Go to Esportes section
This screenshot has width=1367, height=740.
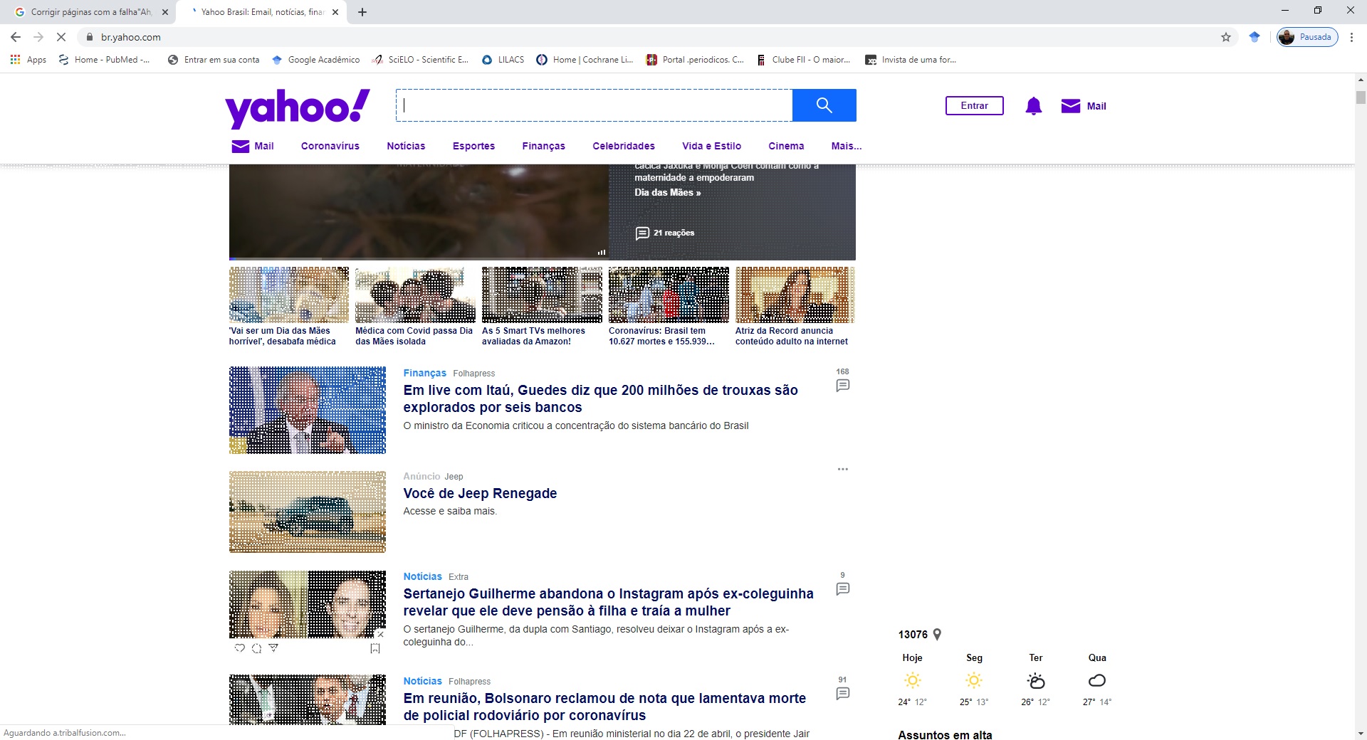click(473, 146)
